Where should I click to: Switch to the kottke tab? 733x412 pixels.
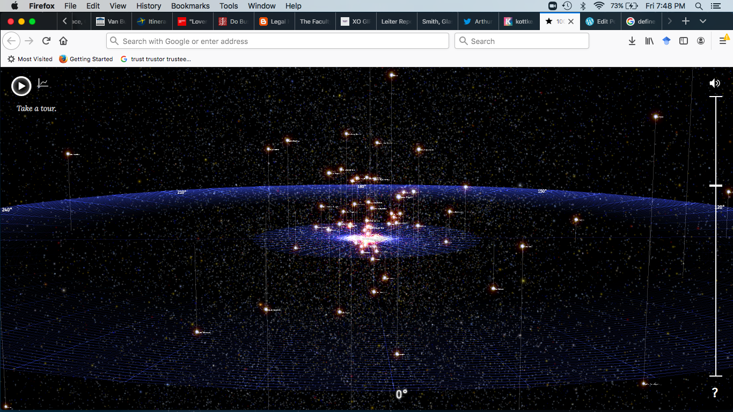tap(518, 21)
